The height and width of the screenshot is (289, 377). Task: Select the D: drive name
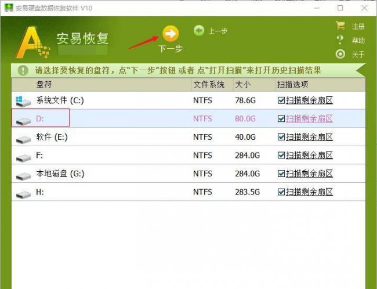(x=40, y=118)
